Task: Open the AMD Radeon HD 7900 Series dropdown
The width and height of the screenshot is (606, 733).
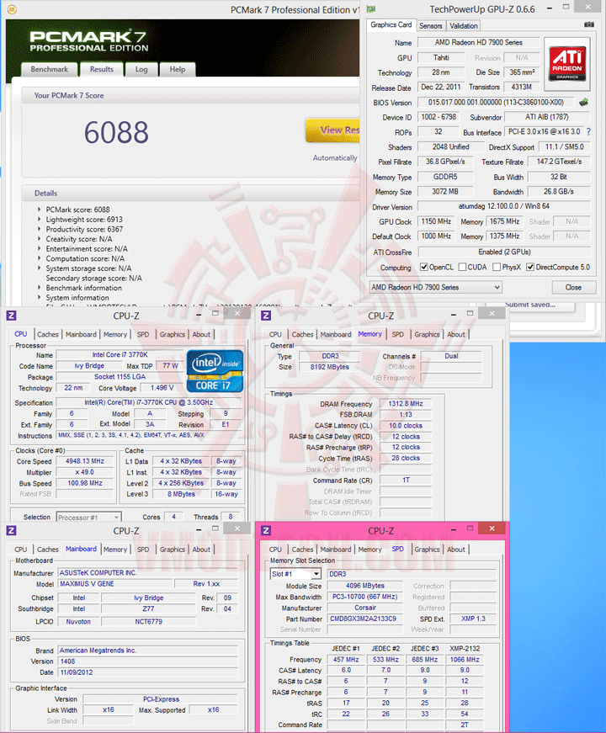Action: tap(435, 287)
